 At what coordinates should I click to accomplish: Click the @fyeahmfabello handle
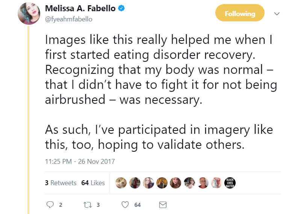click(x=68, y=19)
